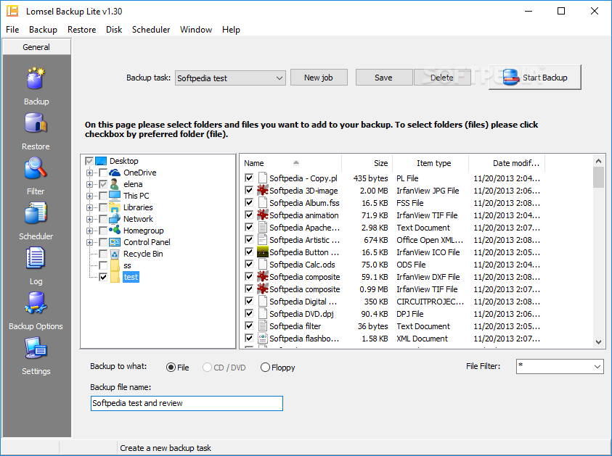Click the Desktop icon at tree root
The width and height of the screenshot is (612, 456).
[101, 161]
